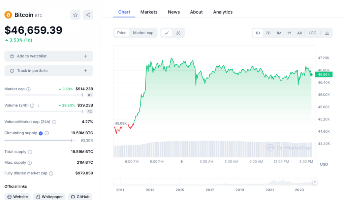This screenshot has width=345, height=200.
Task: Click the range slider handle below chart
Action: click(315, 182)
